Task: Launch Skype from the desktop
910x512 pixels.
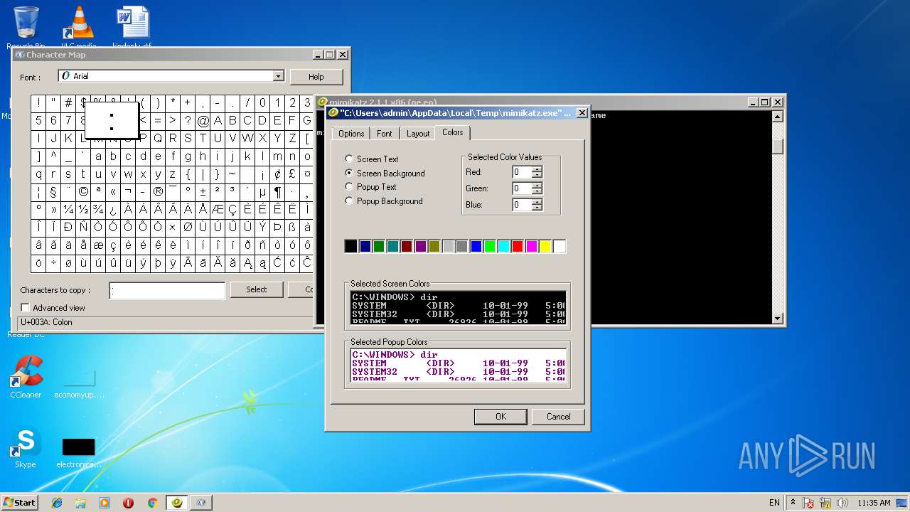Action: (26, 448)
